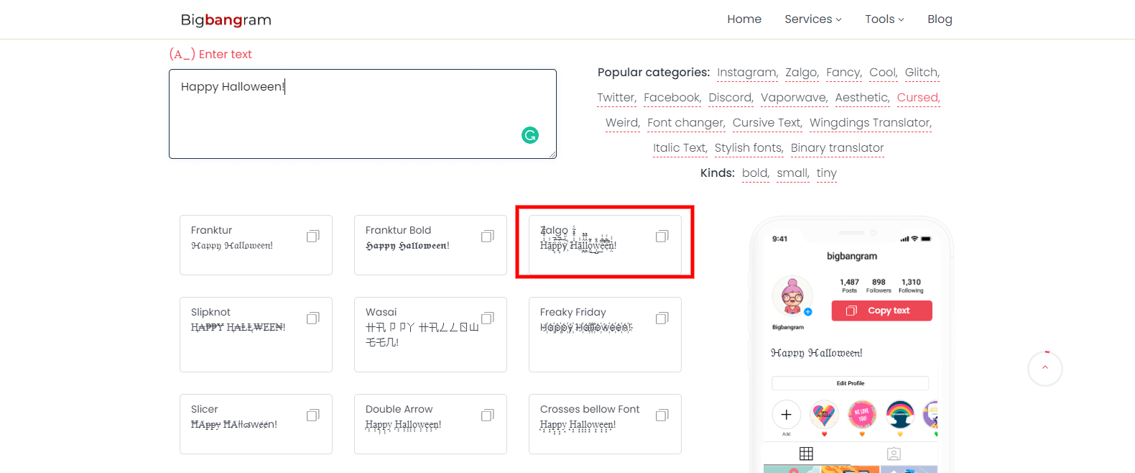The image size is (1135, 473).
Task: Choose the bold kind link
Action: pyautogui.click(x=755, y=173)
